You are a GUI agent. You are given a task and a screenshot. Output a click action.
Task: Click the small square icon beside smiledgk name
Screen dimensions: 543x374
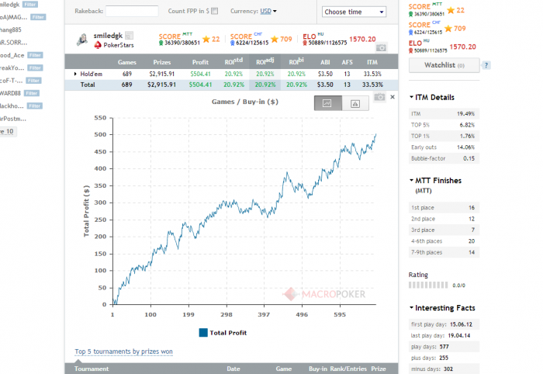point(130,36)
